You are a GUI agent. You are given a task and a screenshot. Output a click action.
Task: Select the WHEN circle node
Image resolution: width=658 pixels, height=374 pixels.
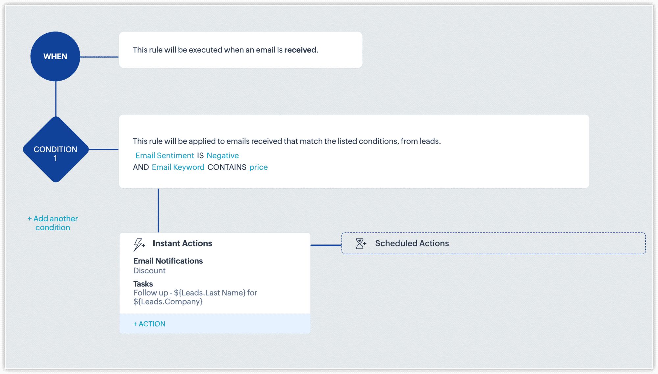[55, 57]
